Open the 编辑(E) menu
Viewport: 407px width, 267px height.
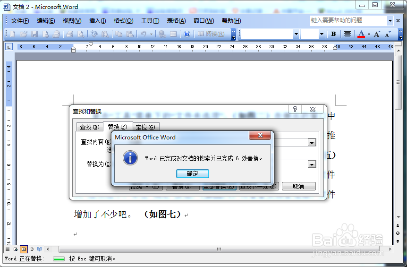click(x=46, y=21)
